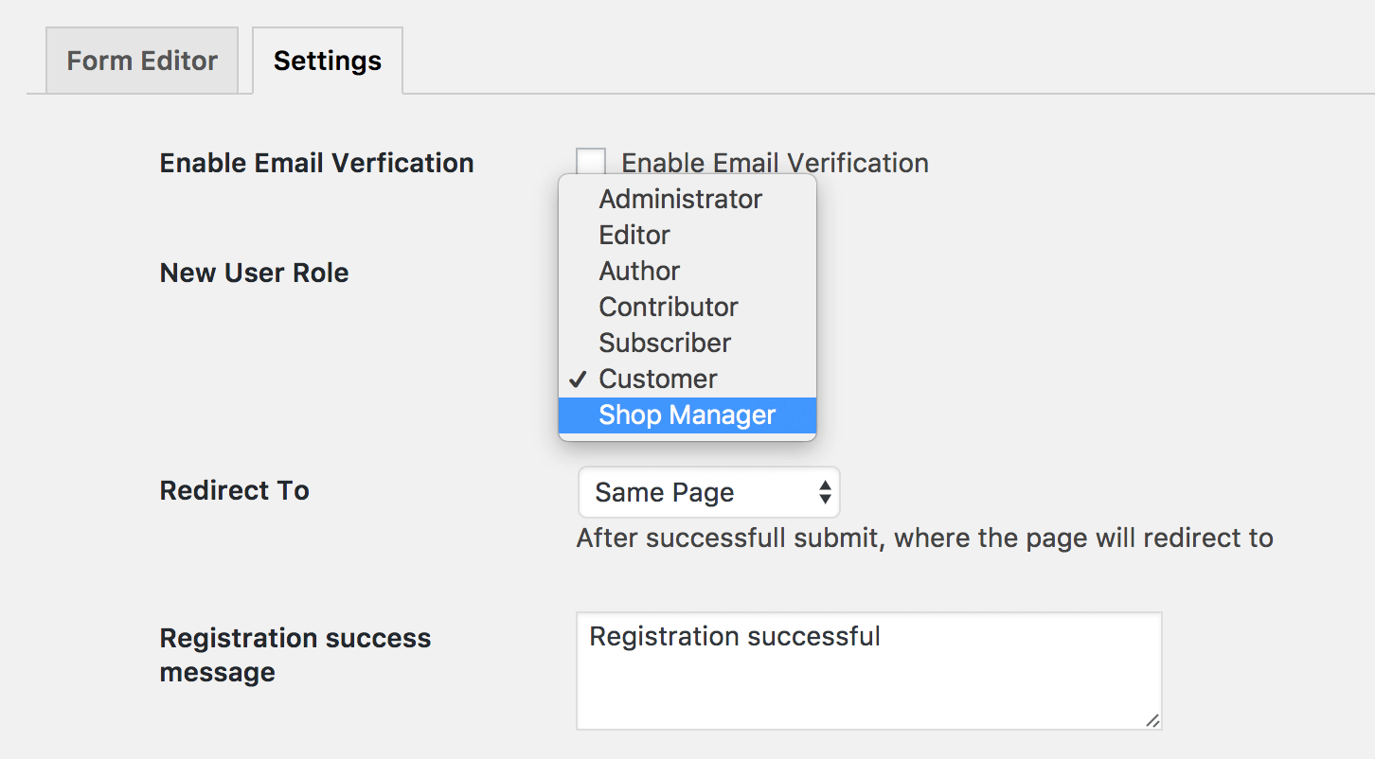1375x759 pixels.
Task: Select Author from the role dropdown
Action: [639, 271]
